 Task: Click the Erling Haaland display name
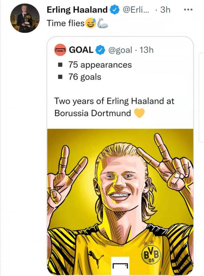click(77, 10)
